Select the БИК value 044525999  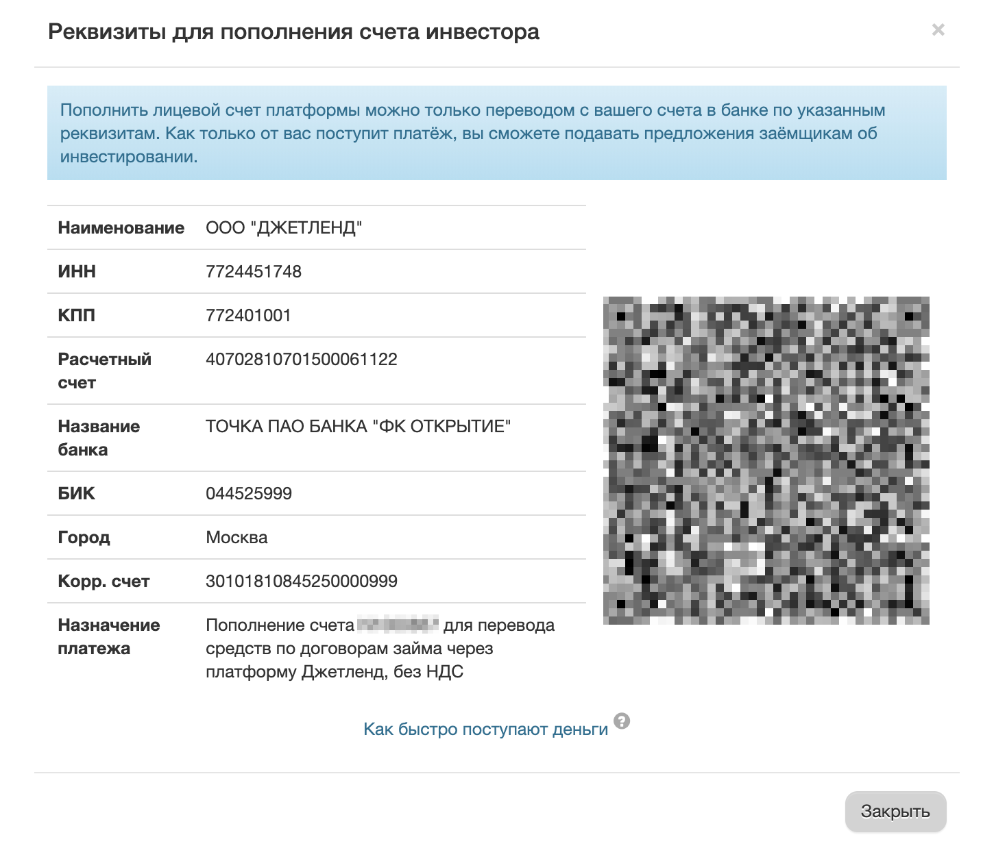click(249, 493)
